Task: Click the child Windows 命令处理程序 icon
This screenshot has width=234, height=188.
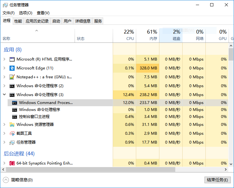Action: (x=15, y=110)
